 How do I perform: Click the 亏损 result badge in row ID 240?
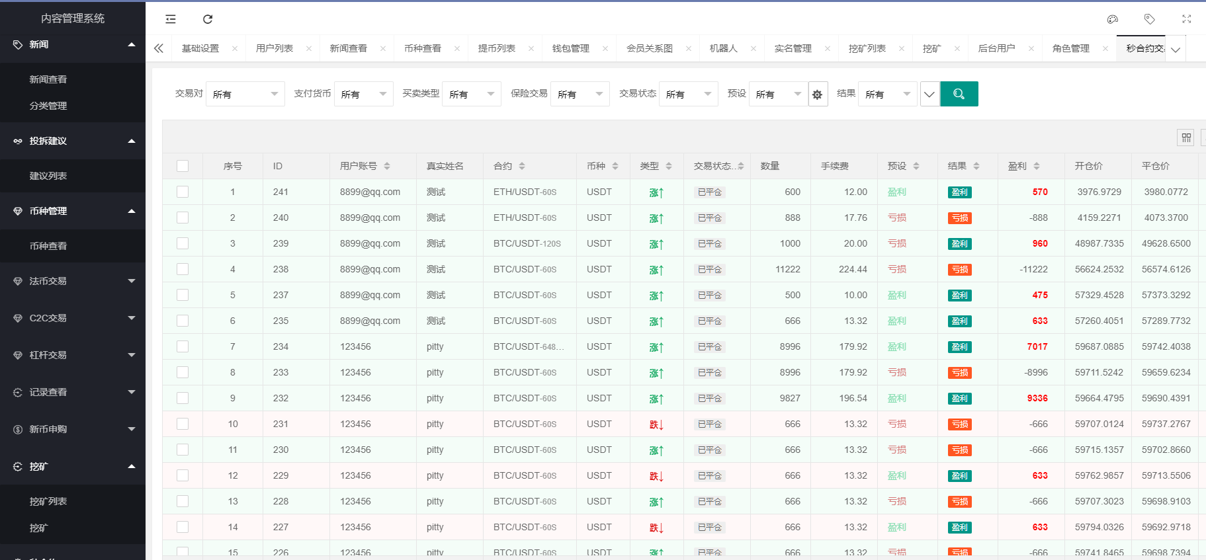point(960,218)
